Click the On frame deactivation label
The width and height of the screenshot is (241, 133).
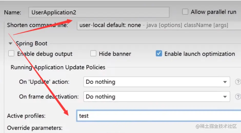coord(49,97)
